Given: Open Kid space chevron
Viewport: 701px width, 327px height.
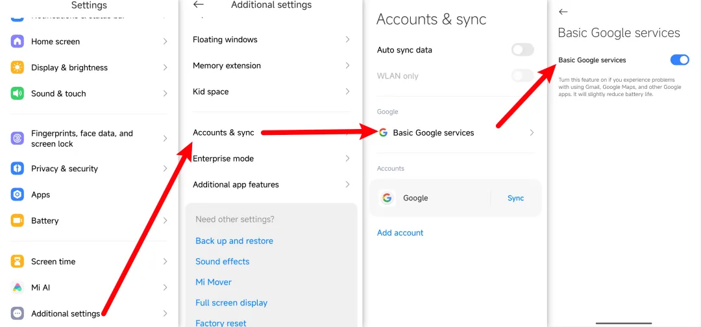Looking at the screenshot, I should 347,91.
